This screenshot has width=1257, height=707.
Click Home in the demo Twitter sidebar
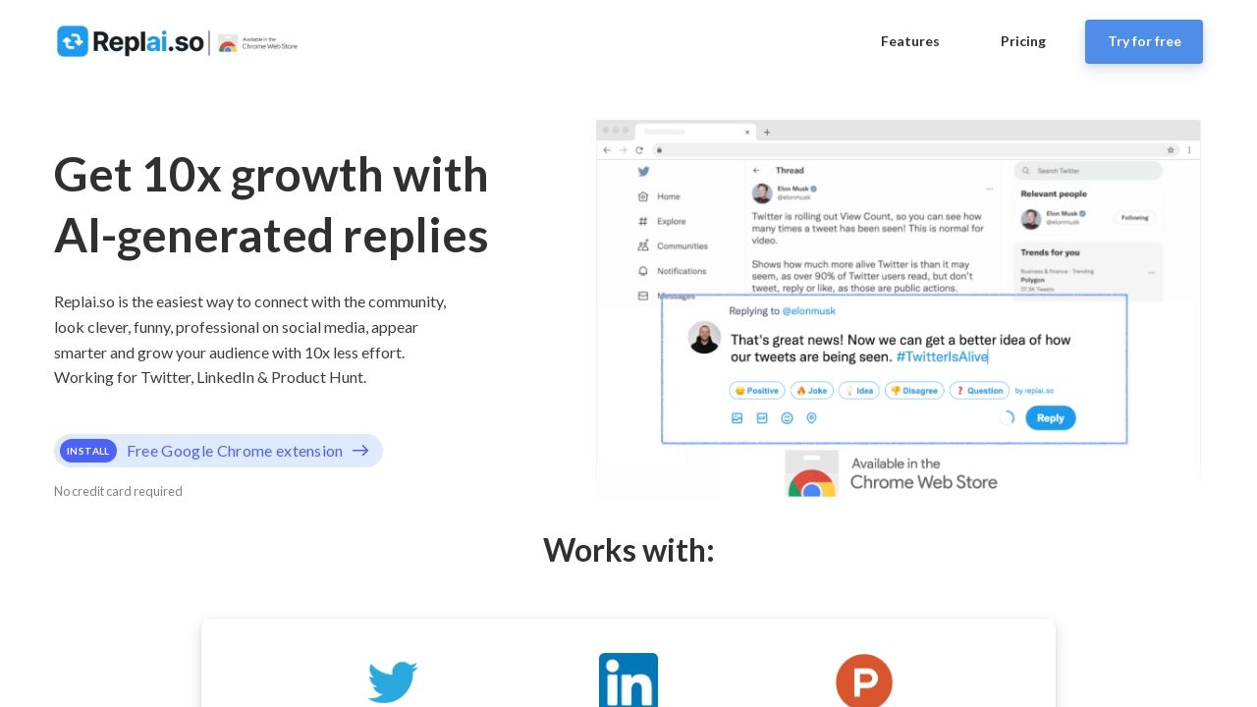tap(659, 196)
